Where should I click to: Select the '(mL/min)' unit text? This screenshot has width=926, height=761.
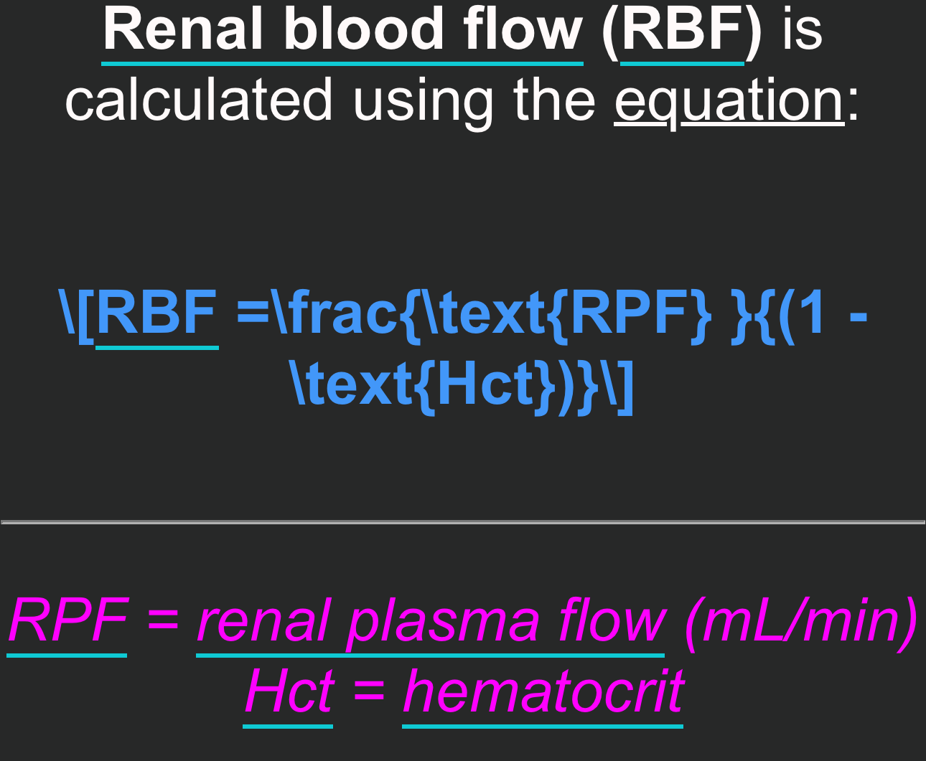801,621
